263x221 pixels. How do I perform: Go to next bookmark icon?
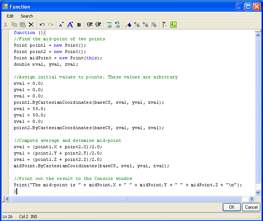137,25
